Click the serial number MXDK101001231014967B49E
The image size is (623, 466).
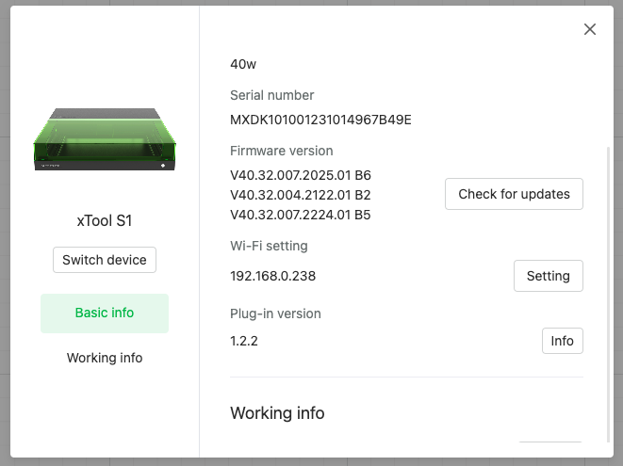point(320,120)
